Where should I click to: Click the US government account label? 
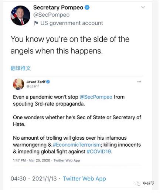72,23
